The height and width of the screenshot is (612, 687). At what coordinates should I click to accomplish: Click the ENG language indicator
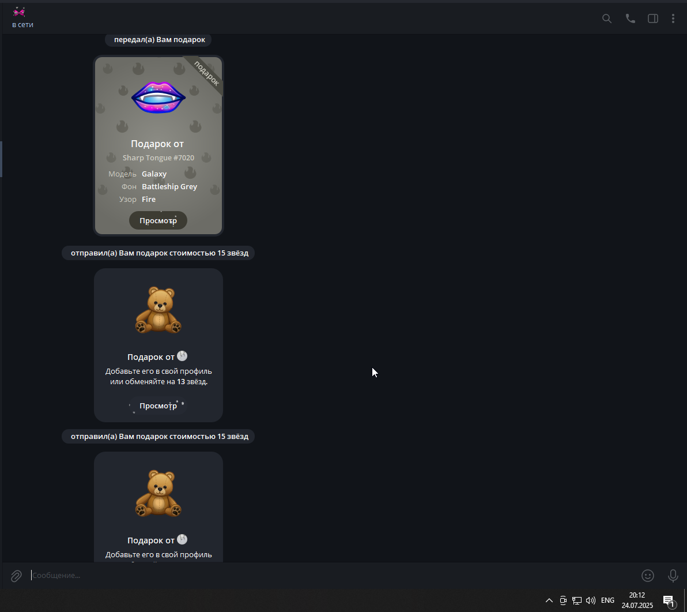point(607,600)
